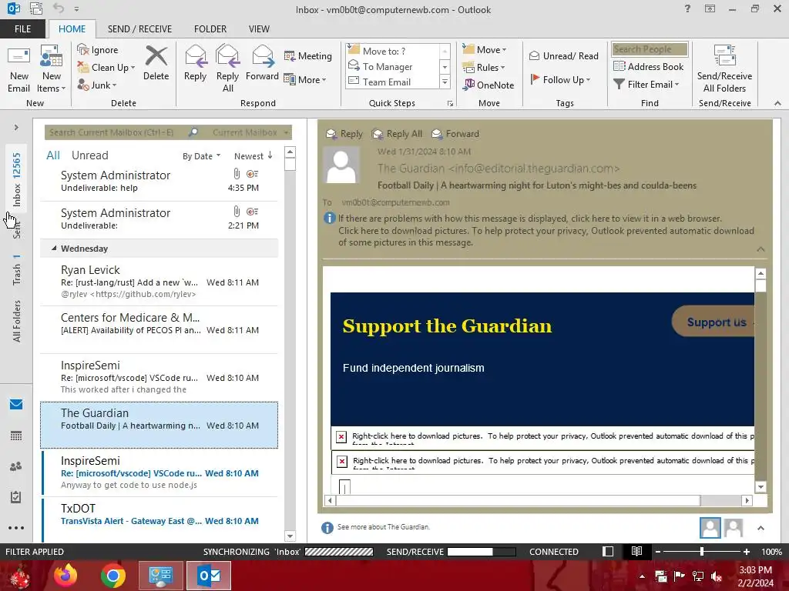Open the More respond options
This screenshot has height=591, width=789.
pyautogui.click(x=305, y=79)
